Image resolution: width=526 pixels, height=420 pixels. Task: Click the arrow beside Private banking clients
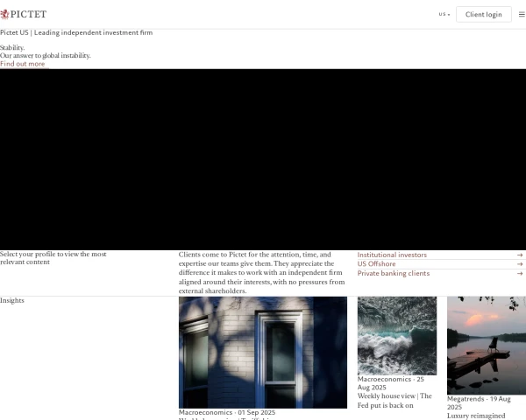coord(520,274)
